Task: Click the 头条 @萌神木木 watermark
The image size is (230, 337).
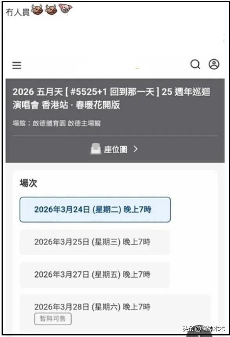Action: (204, 329)
